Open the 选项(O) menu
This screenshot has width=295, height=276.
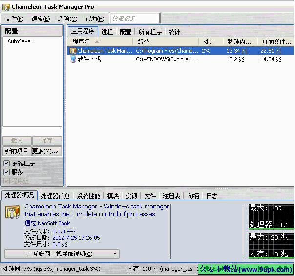[67, 19]
